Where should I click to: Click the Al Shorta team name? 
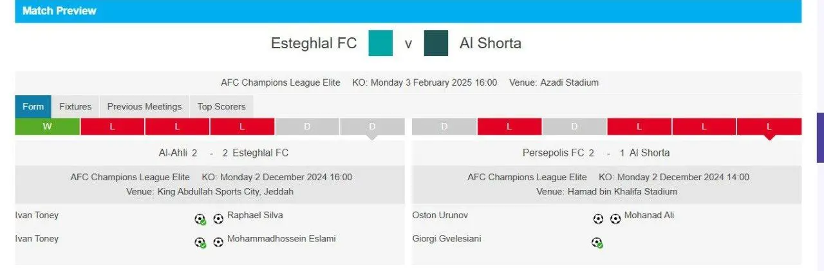coord(491,44)
